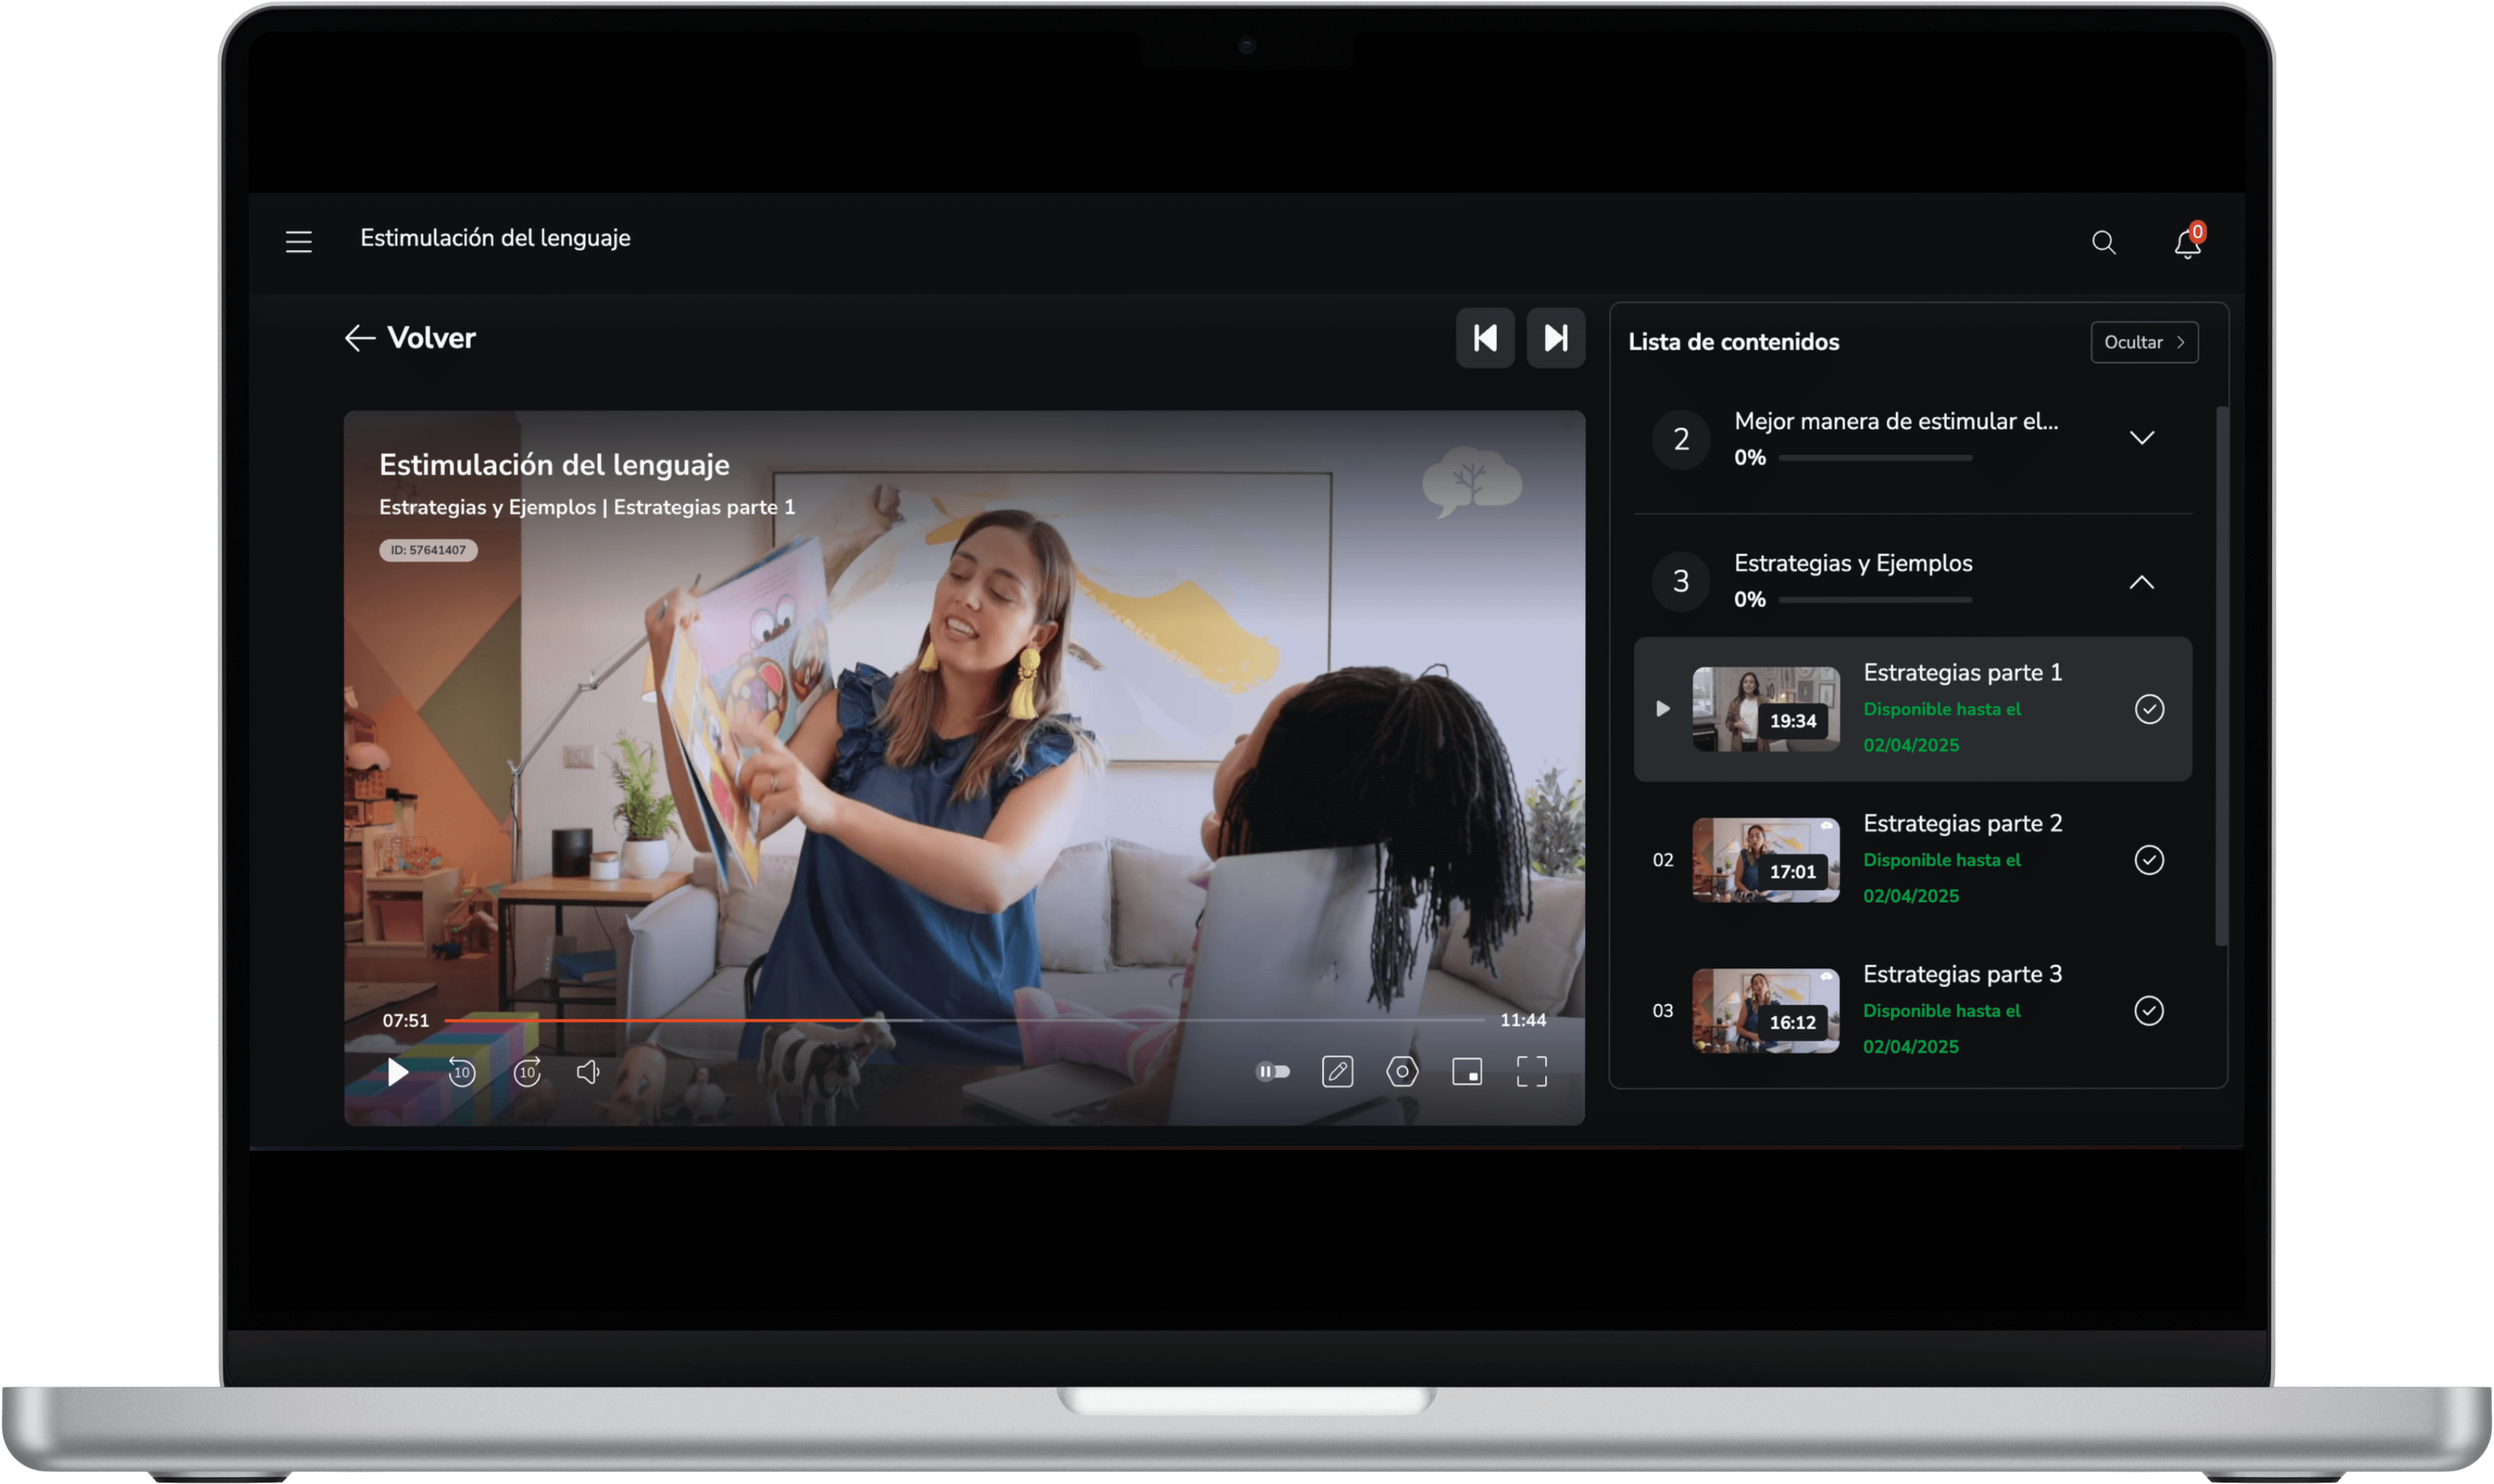Open the hamburger menu
Image resolution: width=2494 pixels, height=1484 pixels.
[x=298, y=241]
